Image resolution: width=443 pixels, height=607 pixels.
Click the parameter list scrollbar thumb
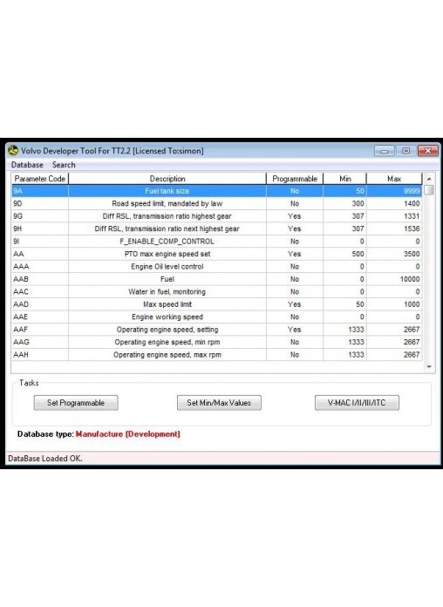pos(429,190)
